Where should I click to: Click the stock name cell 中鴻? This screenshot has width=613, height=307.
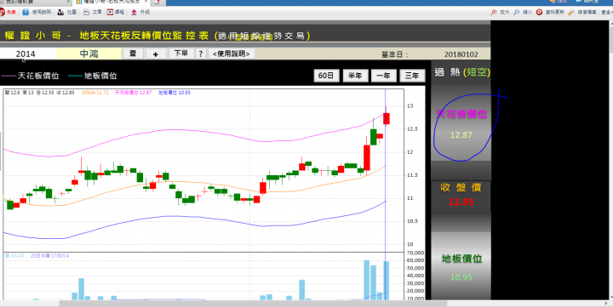[89, 54]
